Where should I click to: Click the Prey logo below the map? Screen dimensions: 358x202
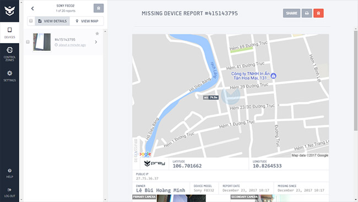tap(154, 163)
